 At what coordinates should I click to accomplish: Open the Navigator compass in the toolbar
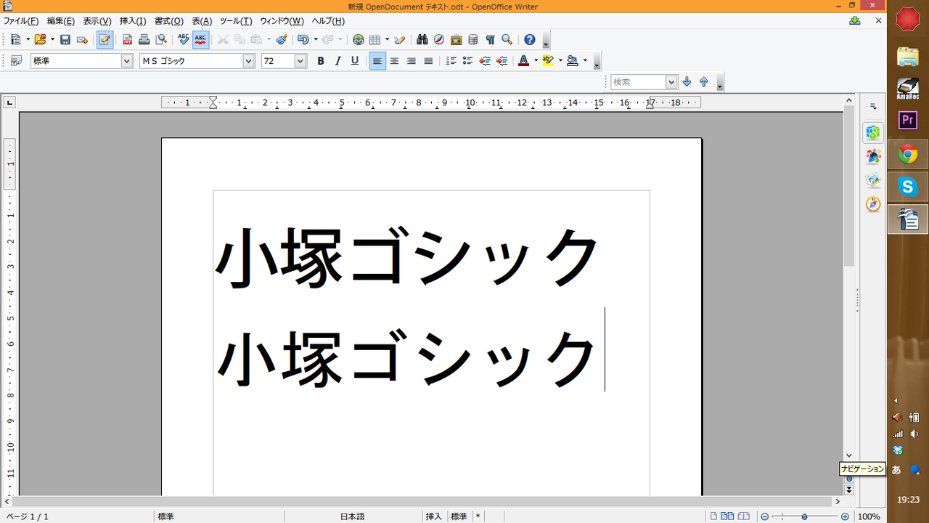click(439, 40)
